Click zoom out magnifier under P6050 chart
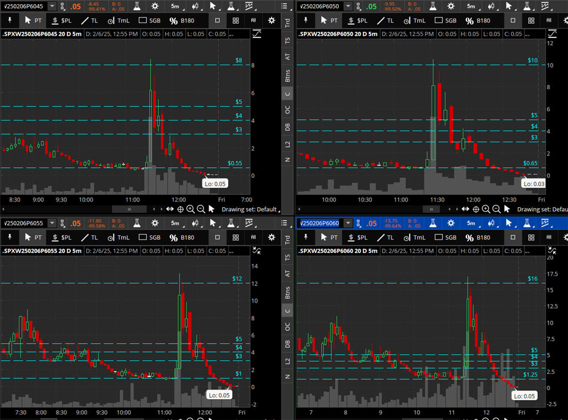This screenshot has width=568, height=420. click(x=496, y=209)
